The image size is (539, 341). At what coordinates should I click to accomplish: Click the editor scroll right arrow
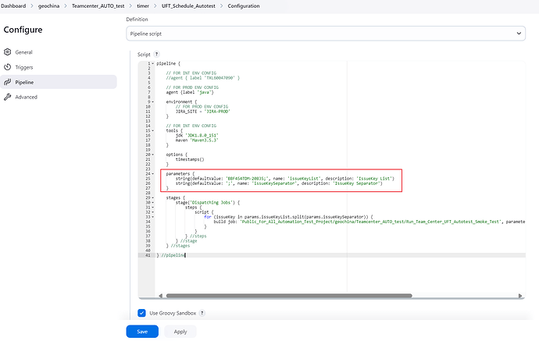[520, 296]
